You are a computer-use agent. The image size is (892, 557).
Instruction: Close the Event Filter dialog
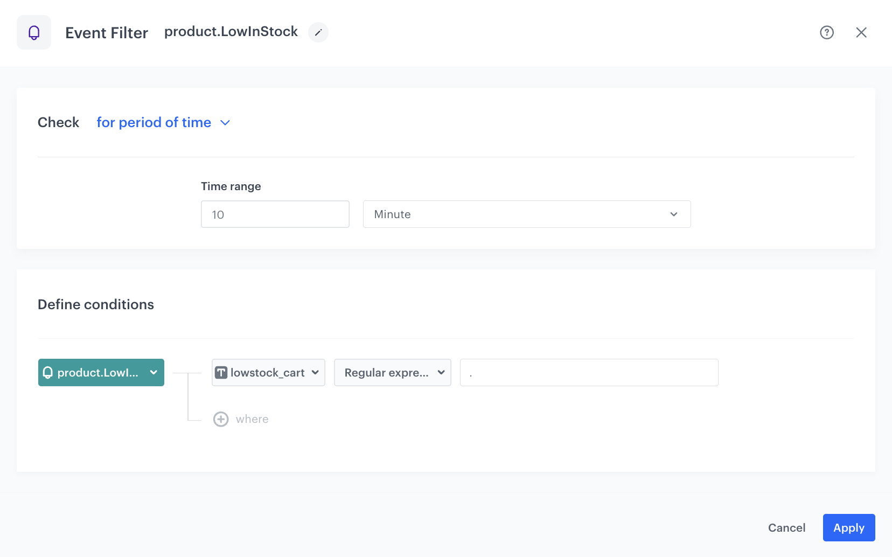coord(862,32)
